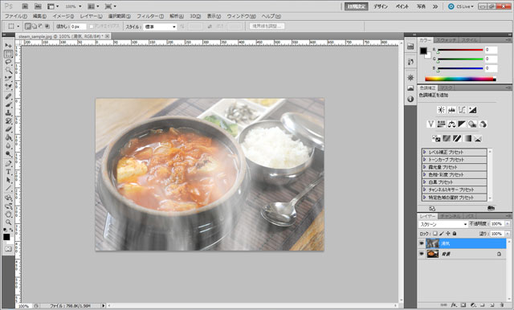Select the Crop tool
Image resolution: width=514 pixels, height=310 pixels.
click(x=8, y=79)
